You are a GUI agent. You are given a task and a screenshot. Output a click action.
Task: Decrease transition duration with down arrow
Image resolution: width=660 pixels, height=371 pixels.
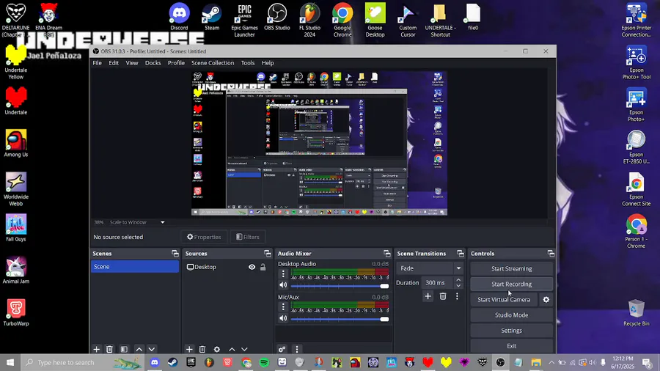pyautogui.click(x=458, y=286)
